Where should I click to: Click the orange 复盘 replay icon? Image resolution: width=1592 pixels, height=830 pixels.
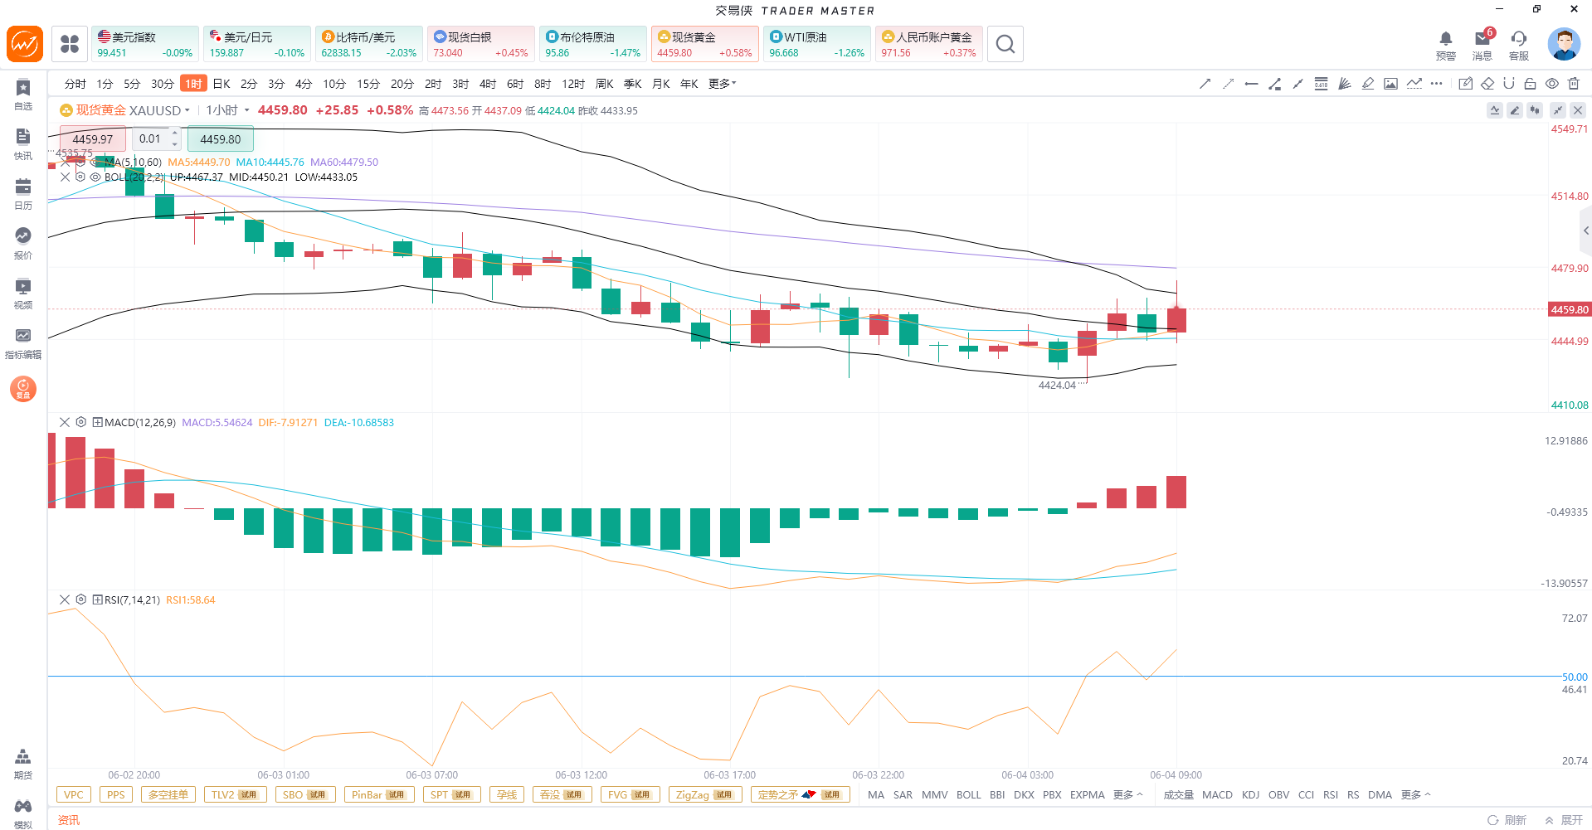[x=23, y=388]
